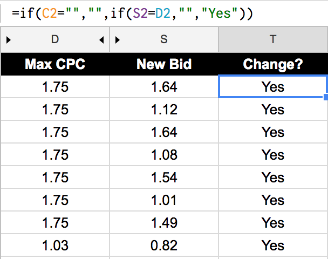
Task: Expand hidden columns left of column S
Action: [x=117, y=39]
